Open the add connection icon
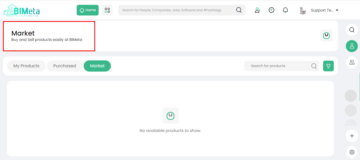The height and width of the screenshot is (160, 360). pos(257,10)
